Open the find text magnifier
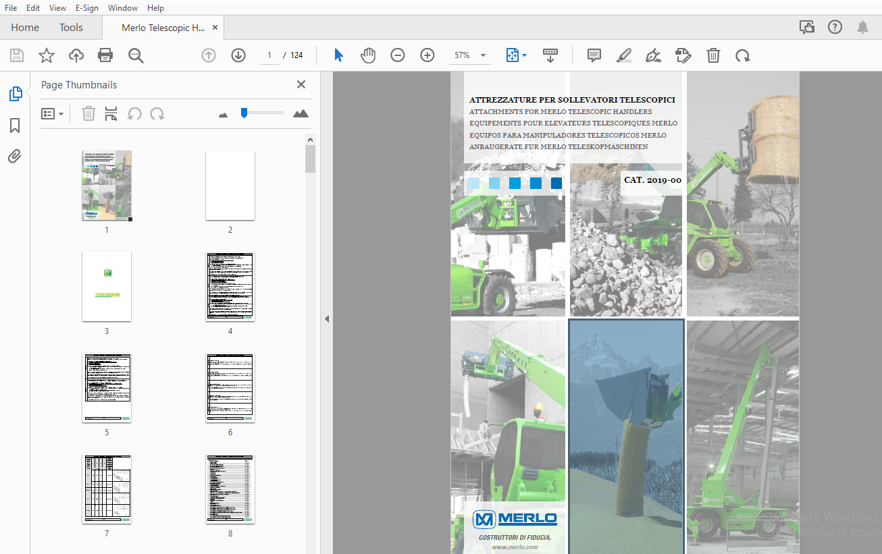This screenshot has width=882, height=554. click(136, 55)
